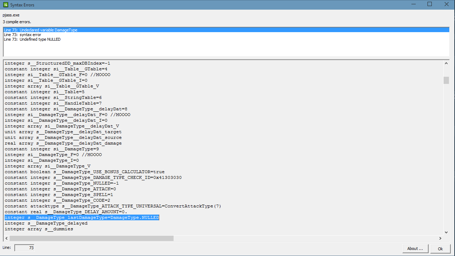Click line 's__DamageType_SPELL=1'
This screenshot has width=455, height=256.
click(59, 195)
